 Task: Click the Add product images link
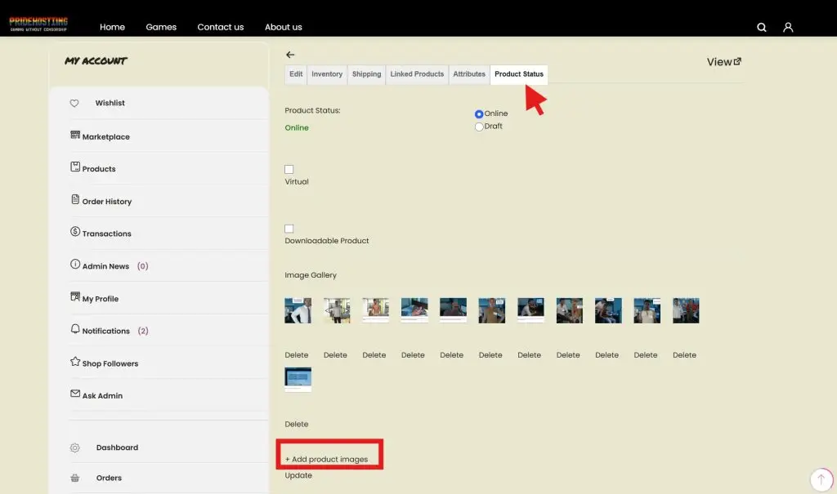coord(327,459)
